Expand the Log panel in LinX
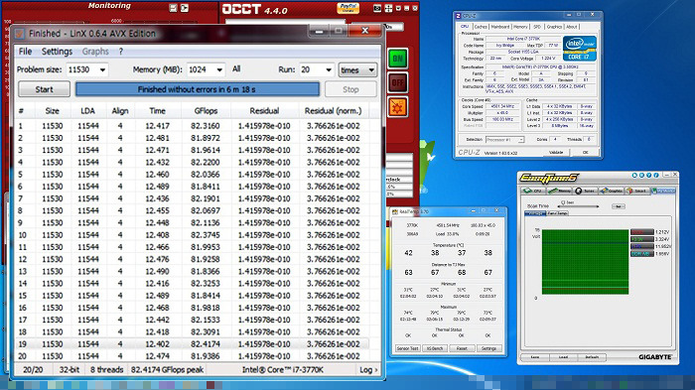695x390 pixels. point(368,369)
